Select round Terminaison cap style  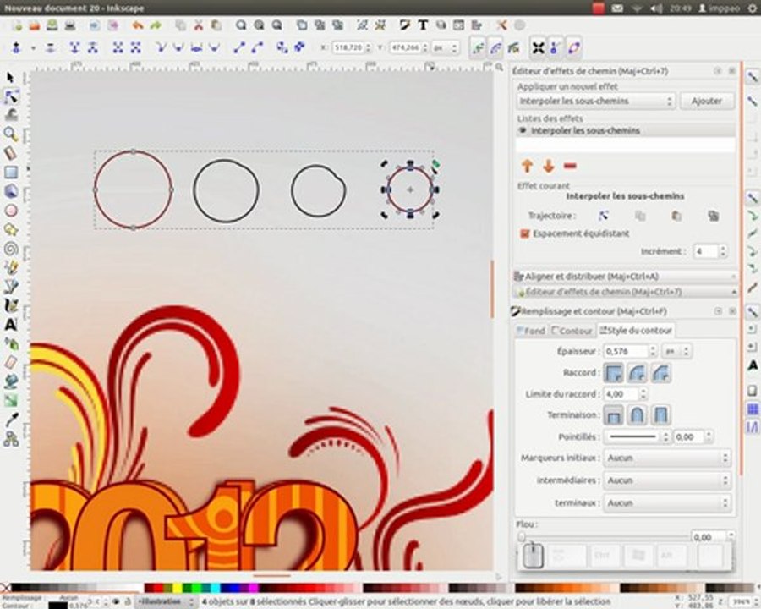638,415
